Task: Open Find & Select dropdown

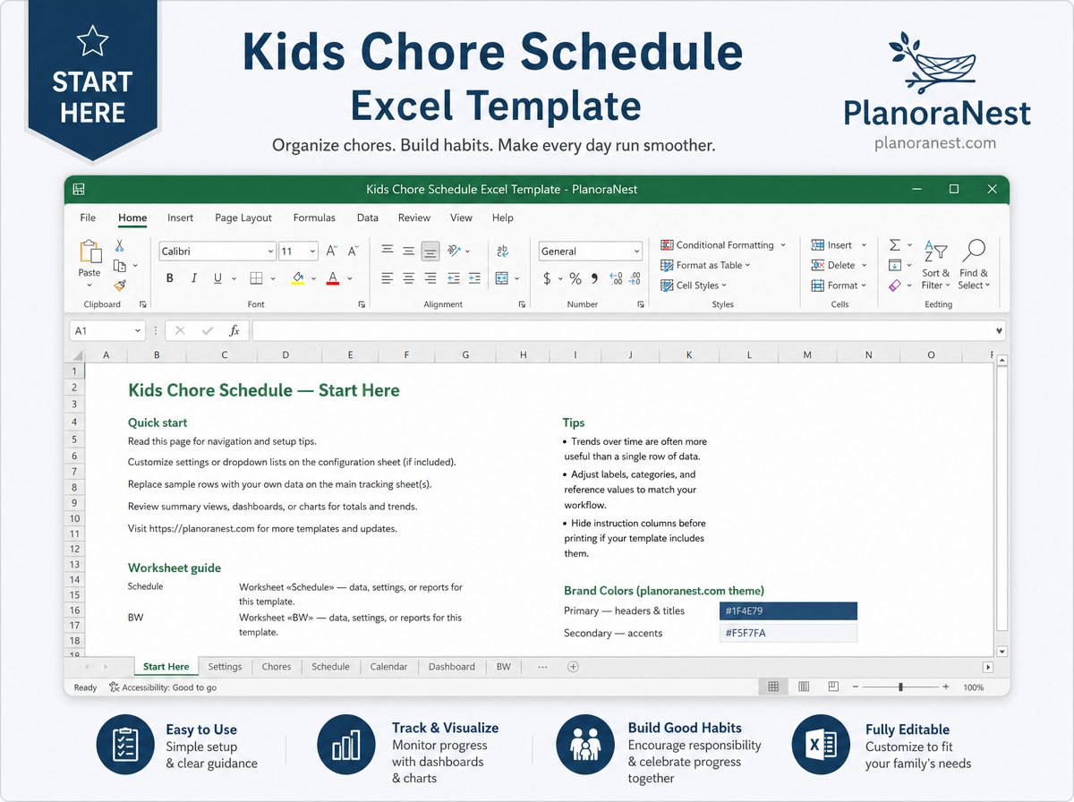Action: [x=974, y=263]
